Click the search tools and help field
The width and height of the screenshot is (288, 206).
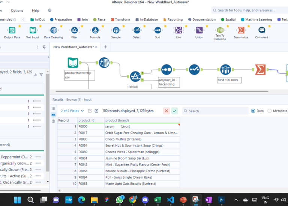click(250, 10)
